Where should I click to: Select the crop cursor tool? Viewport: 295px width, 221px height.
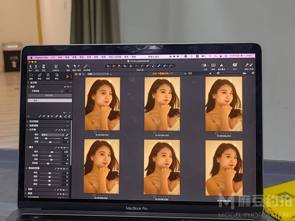[x=125, y=66]
